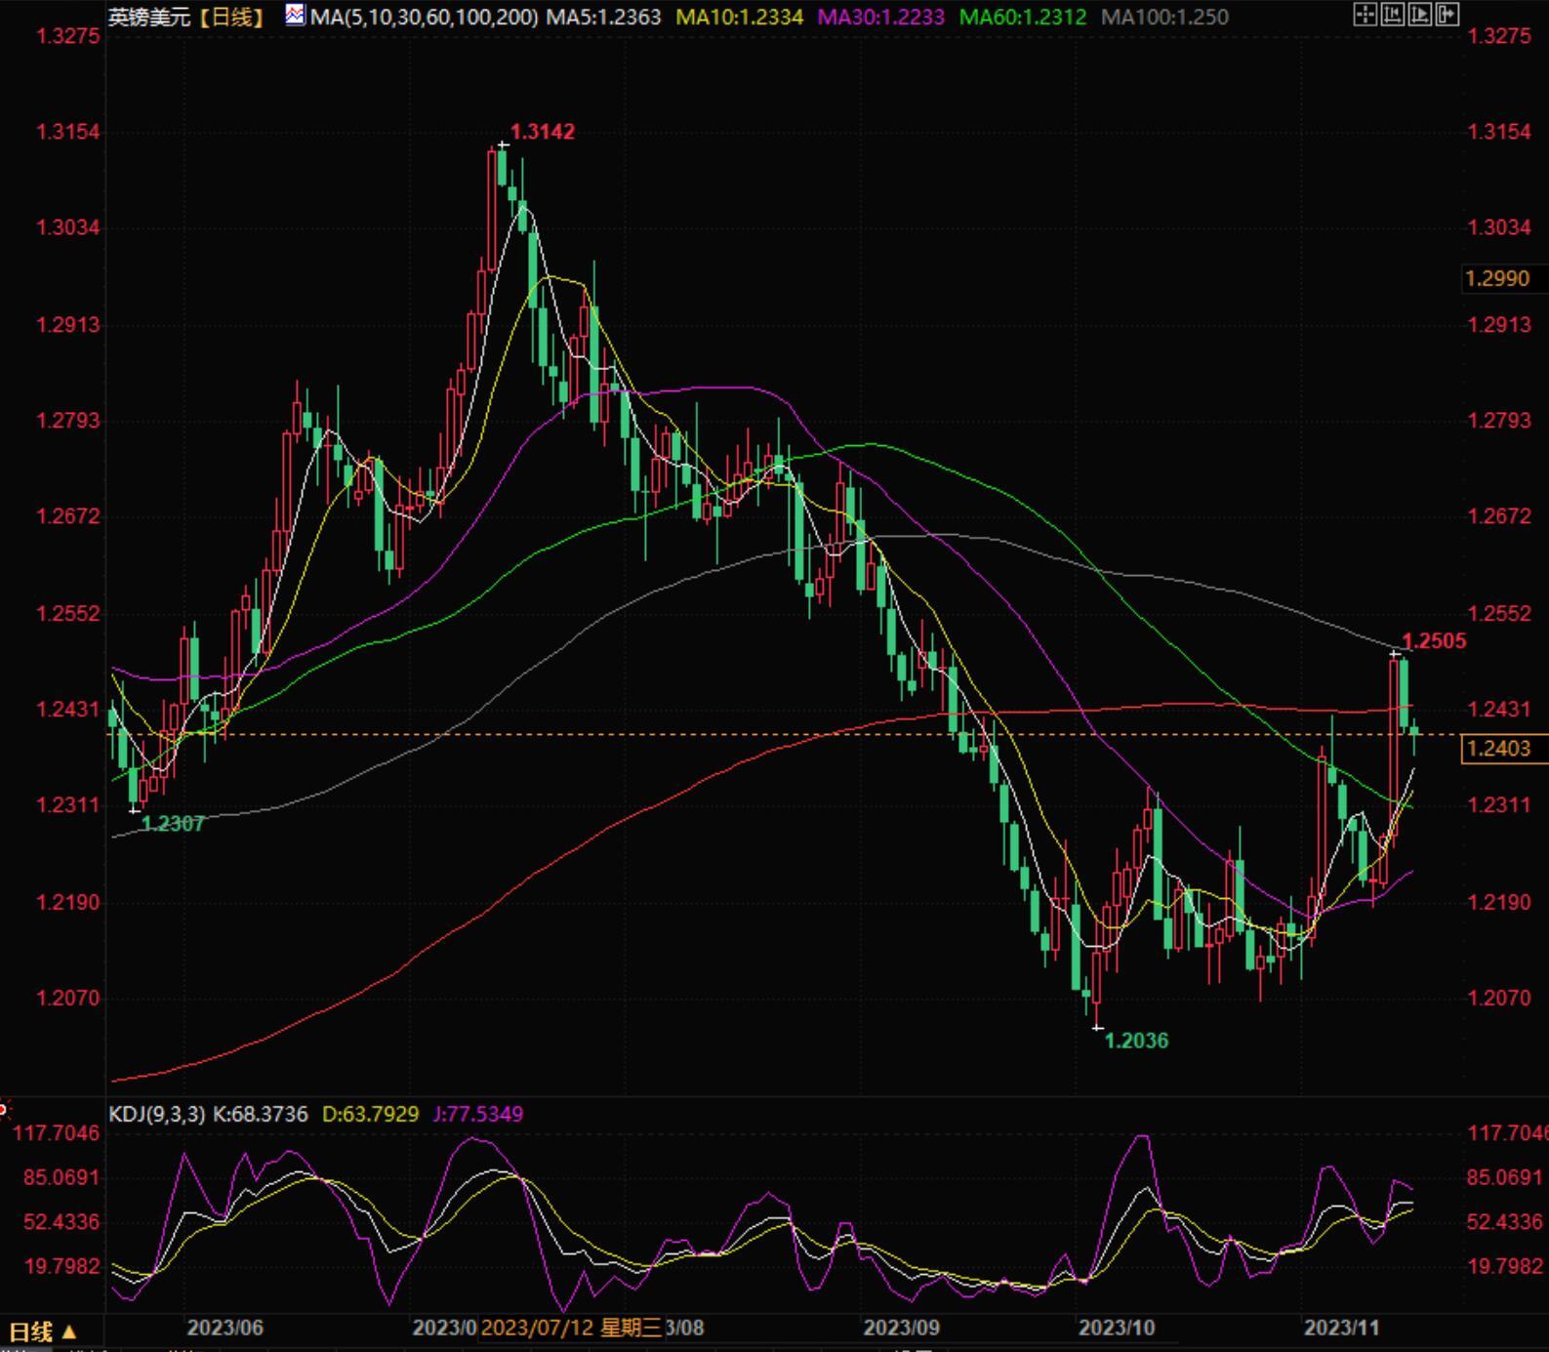Click the 2023/07/12 星期三 date label
This screenshot has height=1352, width=1549.
[571, 1328]
